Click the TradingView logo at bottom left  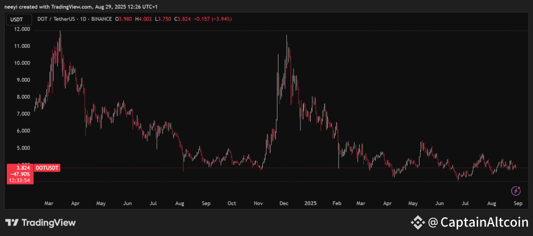click(x=41, y=223)
